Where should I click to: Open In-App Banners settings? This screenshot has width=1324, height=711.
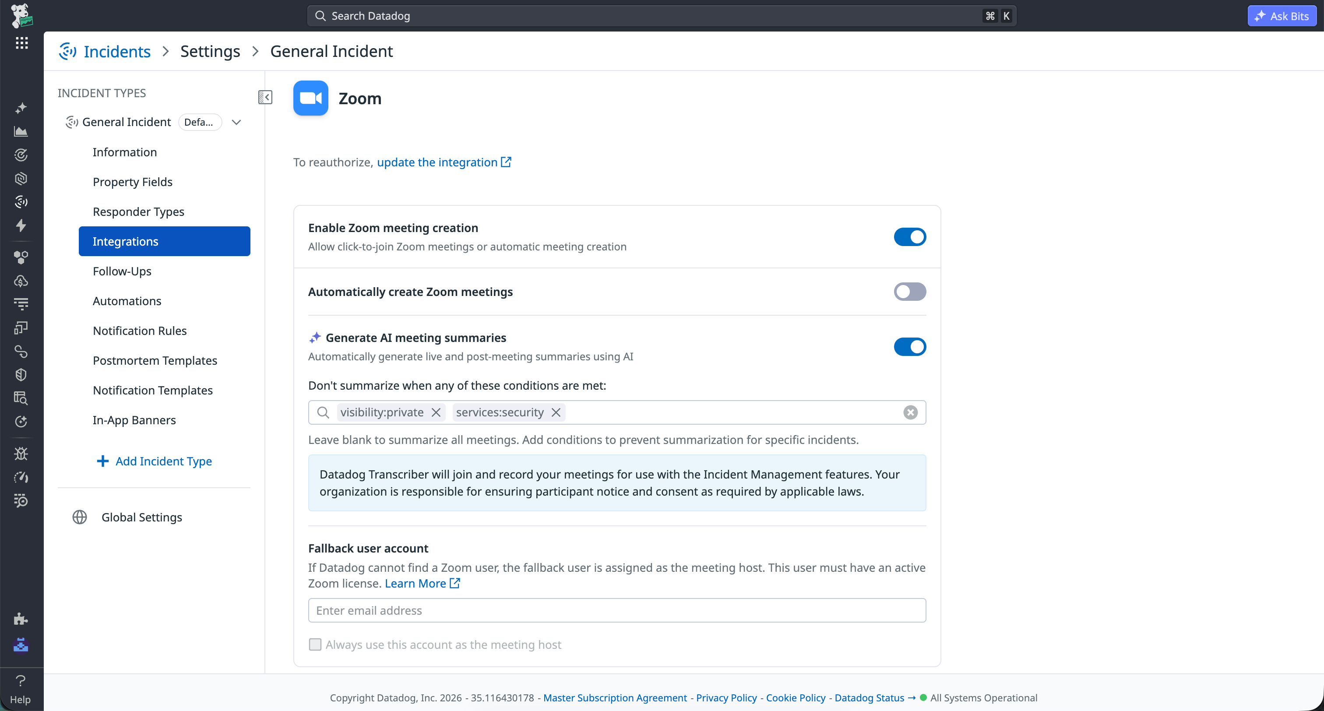click(165, 421)
